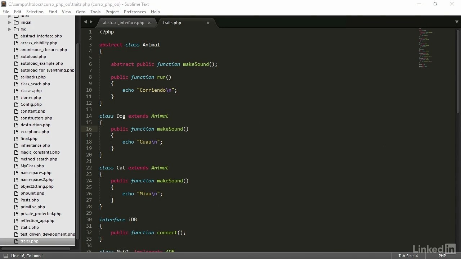This screenshot has height=259, width=461.
Task: Click the mx folder icon
Action: (x=16, y=29)
